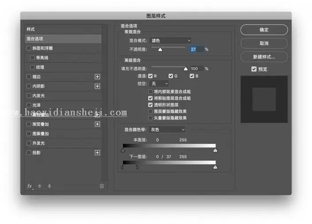Enable the 描边 checkbox

[x=29, y=77]
